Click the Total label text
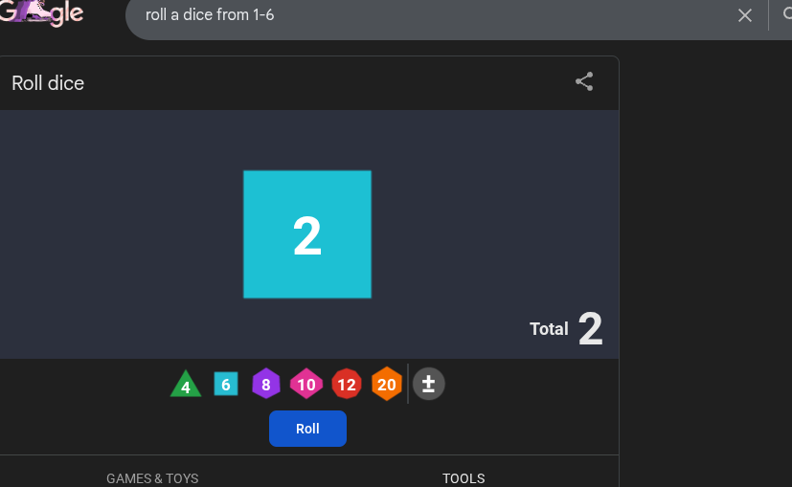 [x=549, y=329]
